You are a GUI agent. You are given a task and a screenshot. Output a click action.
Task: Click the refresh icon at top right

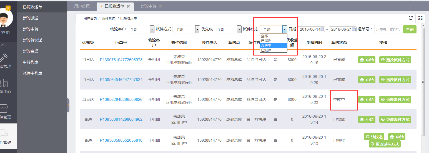pyautogui.click(x=411, y=18)
